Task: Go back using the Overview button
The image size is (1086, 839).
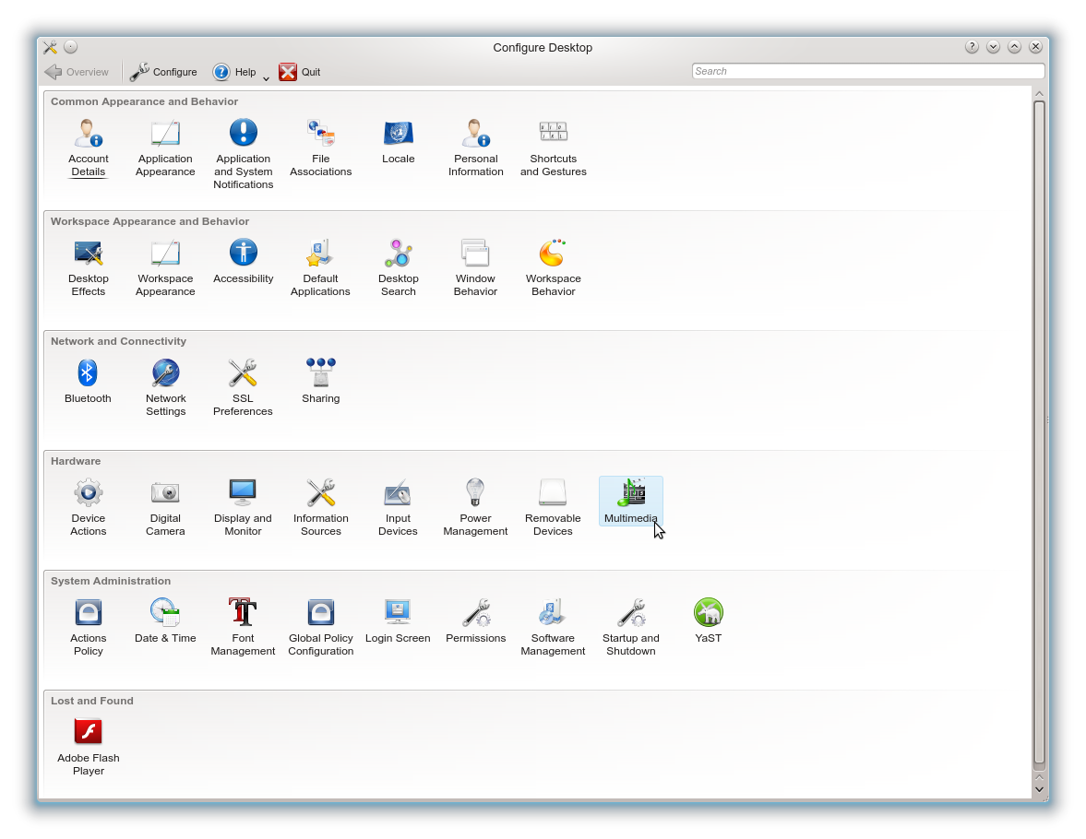Action: click(x=77, y=71)
